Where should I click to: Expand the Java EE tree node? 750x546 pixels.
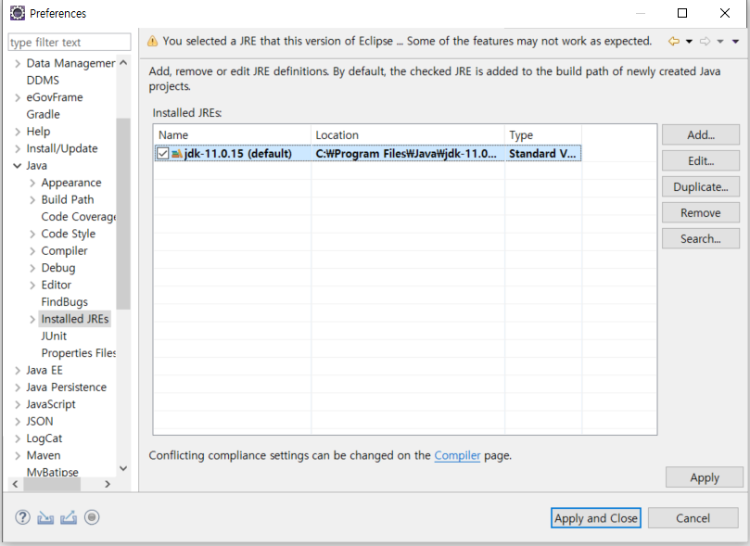(18, 371)
